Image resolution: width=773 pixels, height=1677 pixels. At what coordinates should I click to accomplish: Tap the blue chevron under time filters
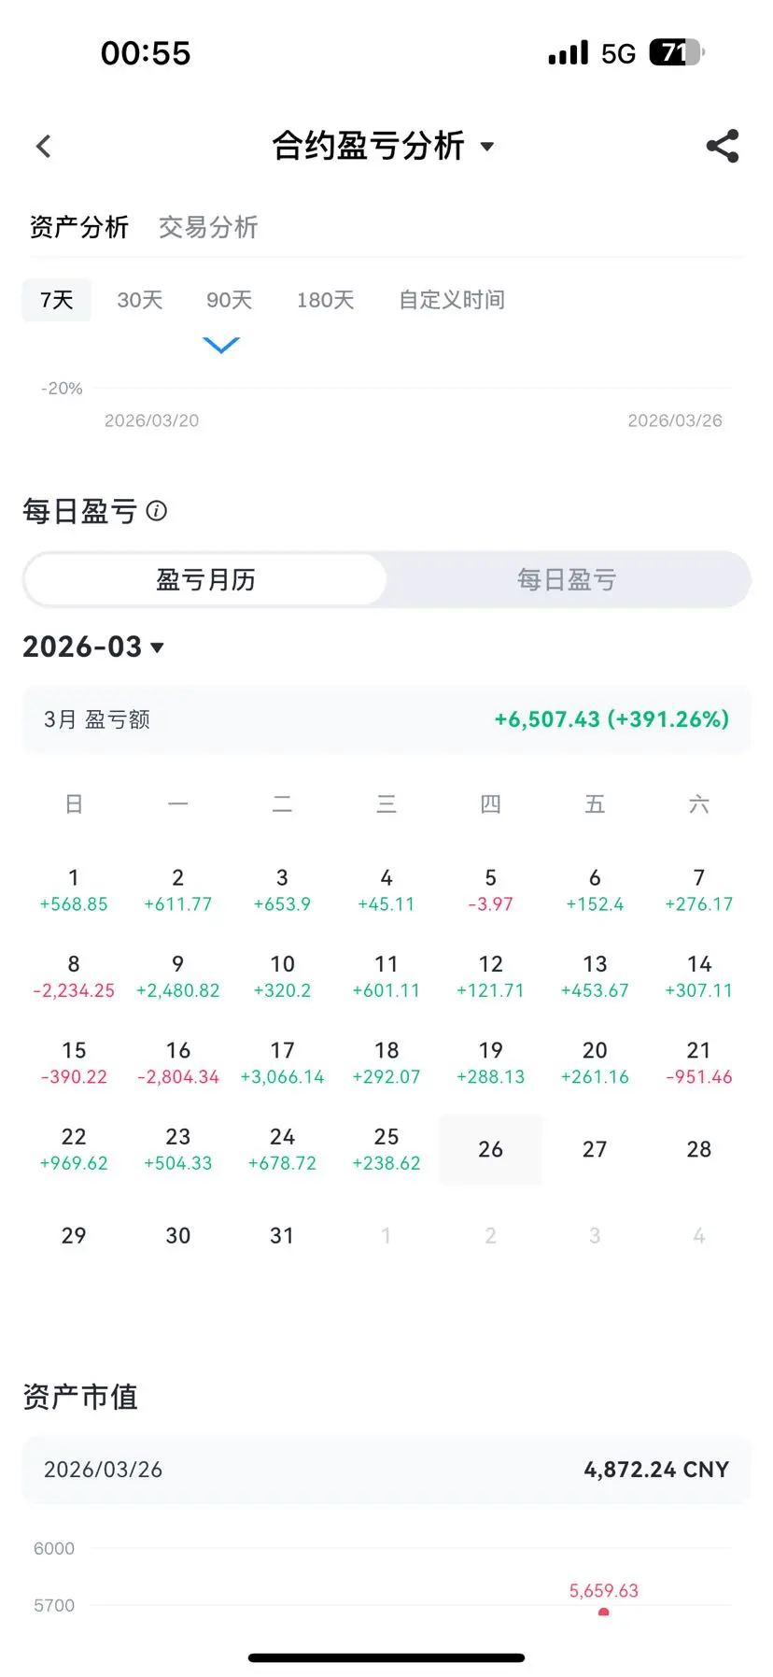pyautogui.click(x=221, y=346)
